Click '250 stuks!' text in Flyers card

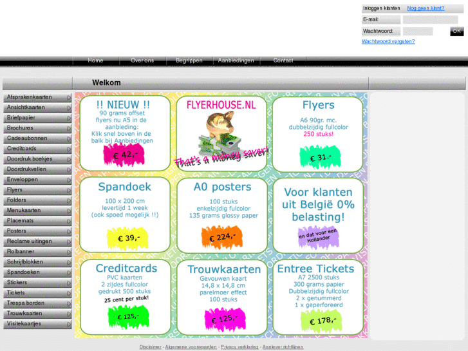point(319,134)
